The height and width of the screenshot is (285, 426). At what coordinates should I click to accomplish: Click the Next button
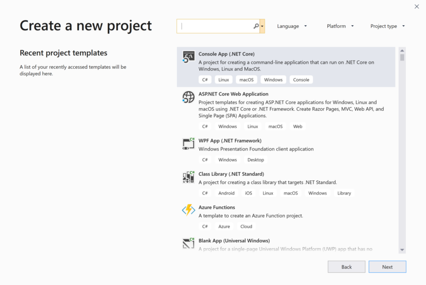coord(387,267)
